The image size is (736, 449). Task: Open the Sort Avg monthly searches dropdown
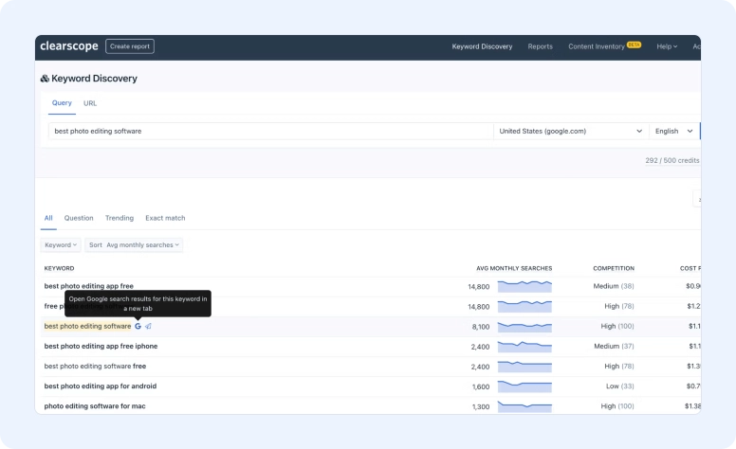[x=134, y=244]
